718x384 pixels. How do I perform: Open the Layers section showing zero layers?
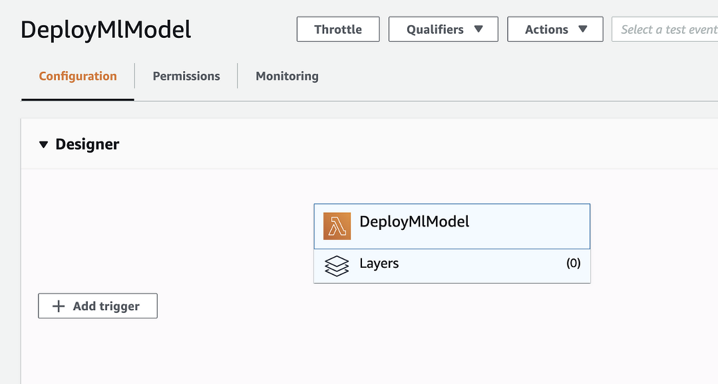click(x=452, y=265)
